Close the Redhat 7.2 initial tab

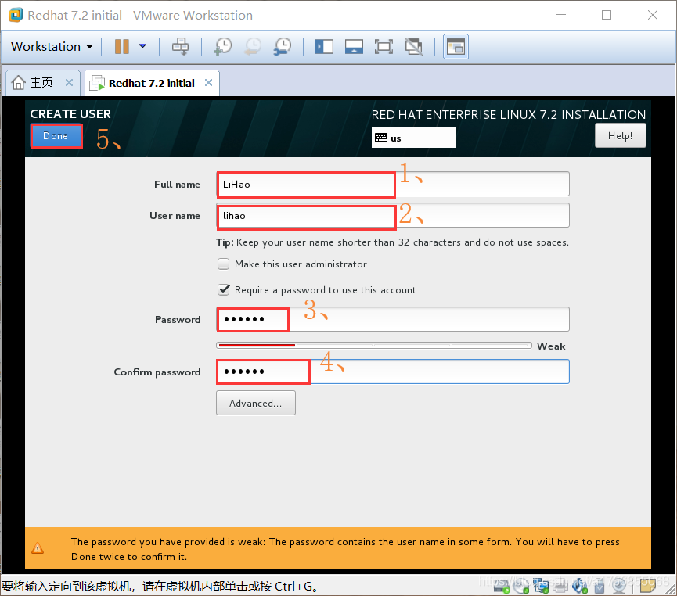208,82
